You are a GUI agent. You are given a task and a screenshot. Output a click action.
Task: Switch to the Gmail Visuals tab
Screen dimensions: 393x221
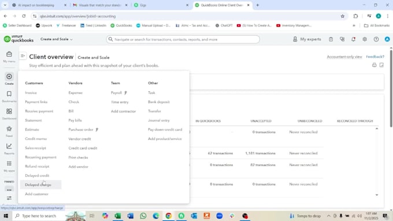coord(100,5)
